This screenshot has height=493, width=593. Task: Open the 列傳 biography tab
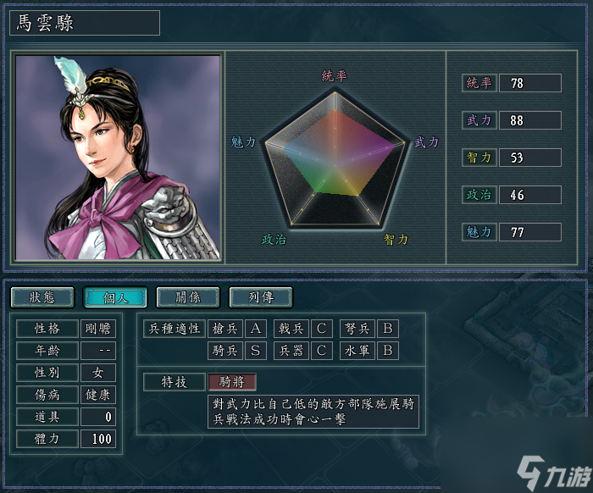click(x=261, y=297)
